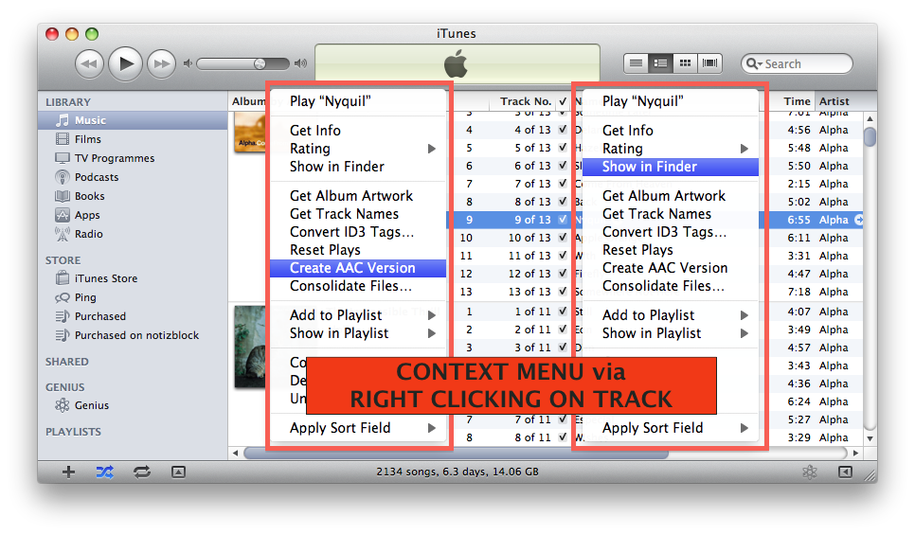The height and width of the screenshot is (535, 915).
Task: Sort by the Time column header
Action: point(797,101)
